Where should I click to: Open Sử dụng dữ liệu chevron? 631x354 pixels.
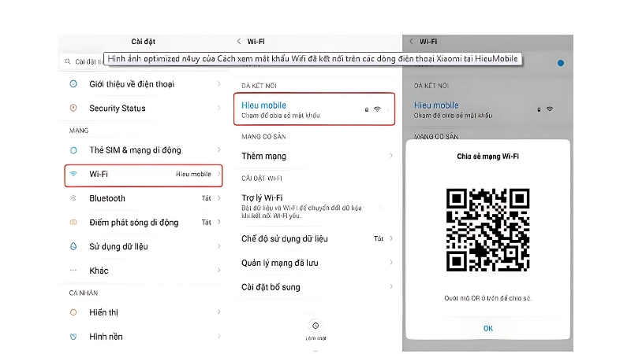(219, 246)
